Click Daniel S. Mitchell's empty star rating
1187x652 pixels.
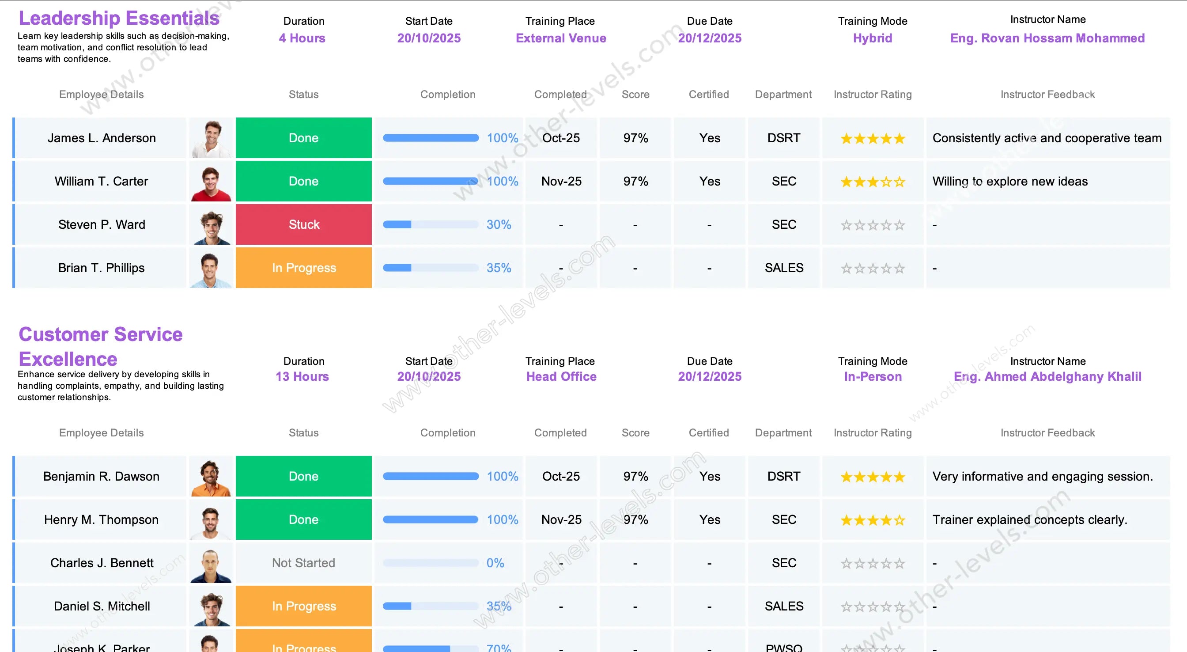pos(872,607)
